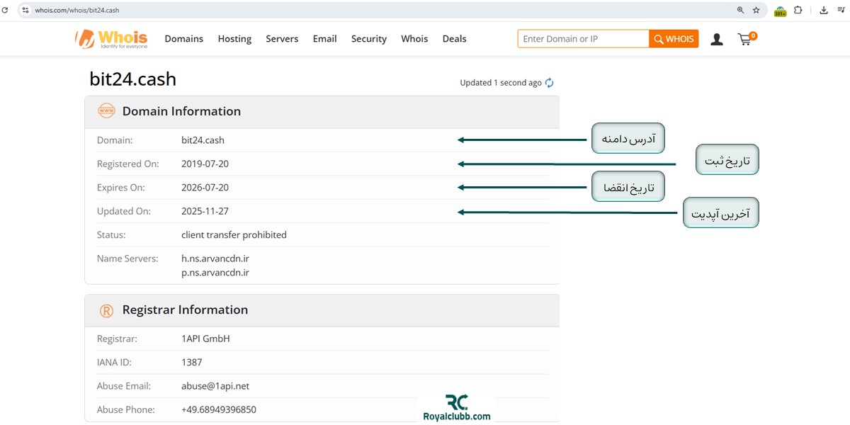
Task: Open the Deals menu
Action: (454, 39)
